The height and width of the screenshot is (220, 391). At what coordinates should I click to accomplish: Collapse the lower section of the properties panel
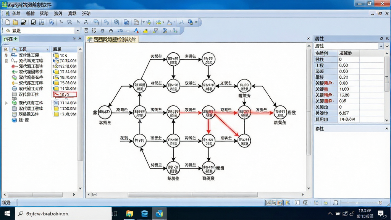click(x=386, y=129)
